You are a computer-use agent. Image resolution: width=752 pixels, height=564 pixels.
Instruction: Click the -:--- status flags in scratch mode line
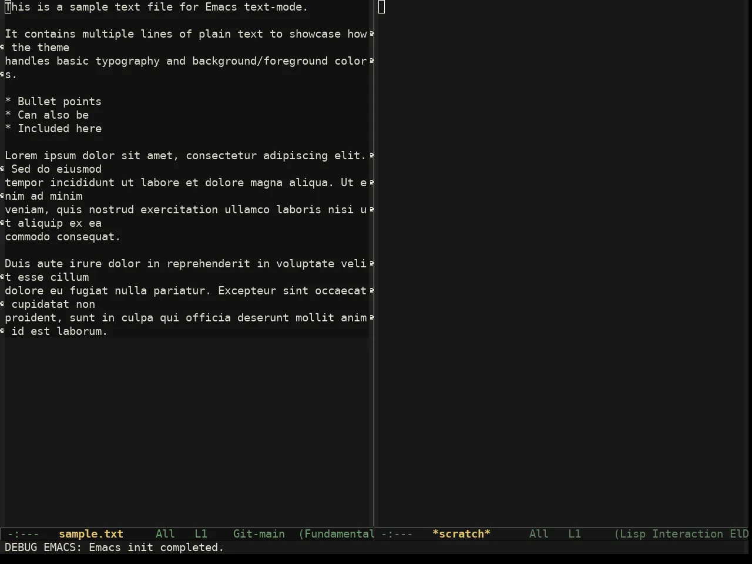[397, 534]
